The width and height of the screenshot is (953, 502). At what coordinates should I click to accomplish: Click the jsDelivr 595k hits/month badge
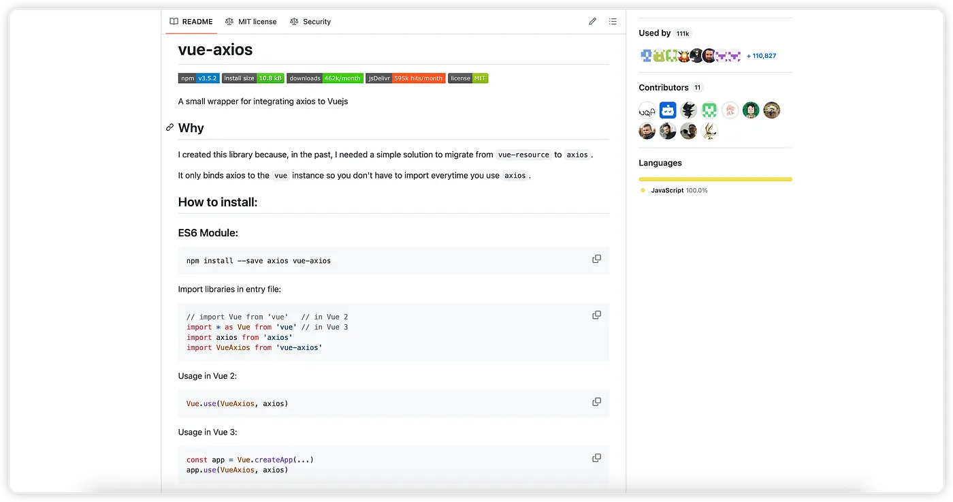pos(406,78)
